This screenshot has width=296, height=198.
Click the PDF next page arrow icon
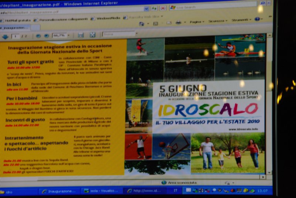click(5, 36)
